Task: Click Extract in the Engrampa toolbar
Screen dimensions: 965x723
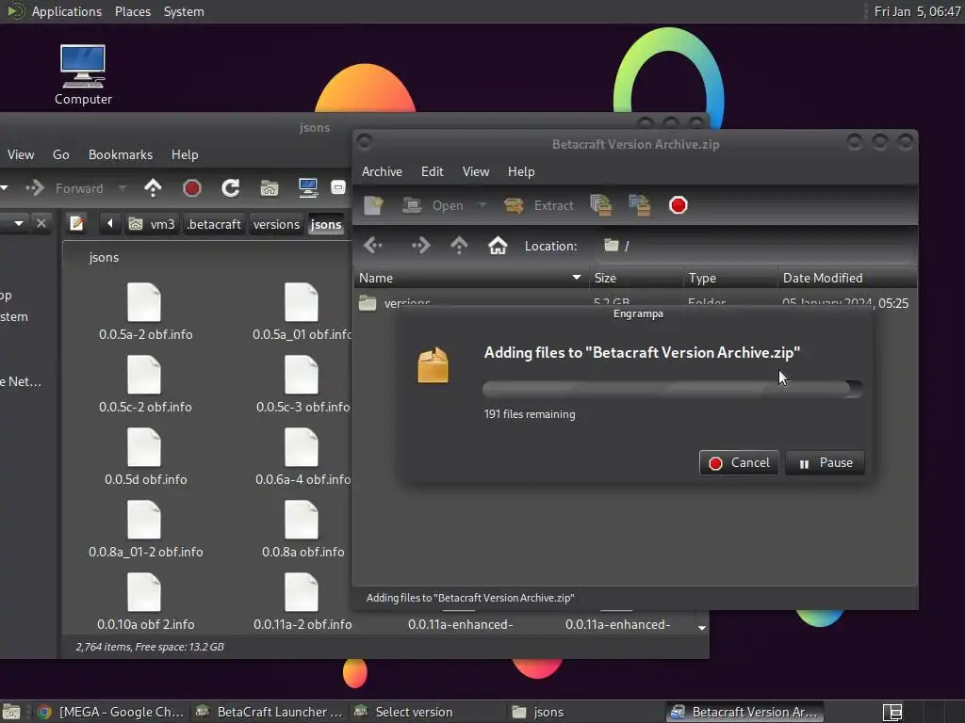Action: [538, 205]
